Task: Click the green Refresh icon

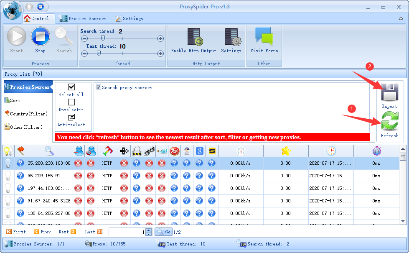Action: click(389, 122)
